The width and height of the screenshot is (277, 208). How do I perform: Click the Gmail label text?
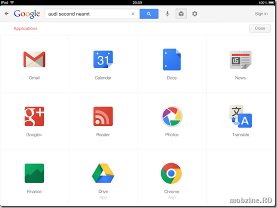(34, 78)
